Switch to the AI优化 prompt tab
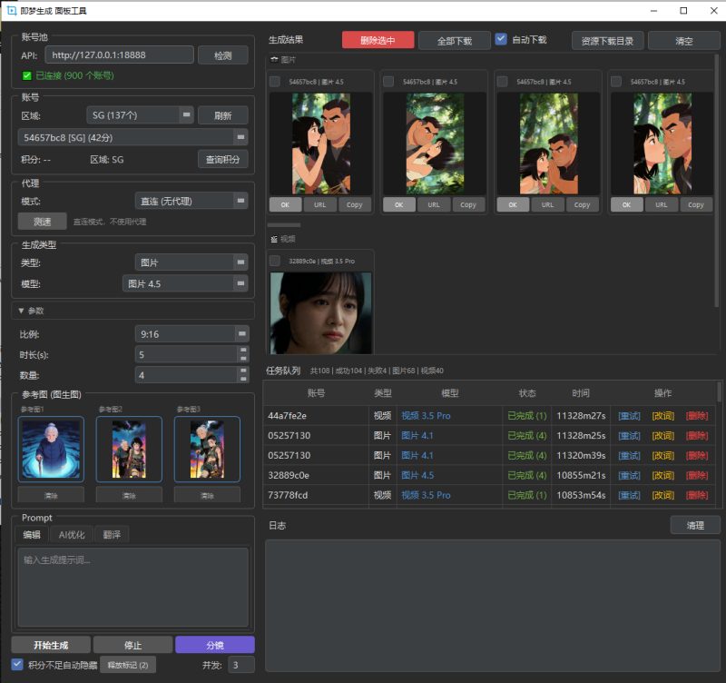The height and width of the screenshot is (683, 726). coord(70,535)
